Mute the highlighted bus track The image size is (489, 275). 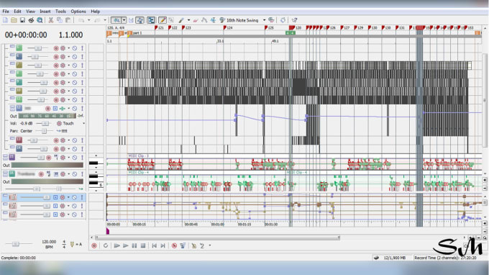[75, 197]
